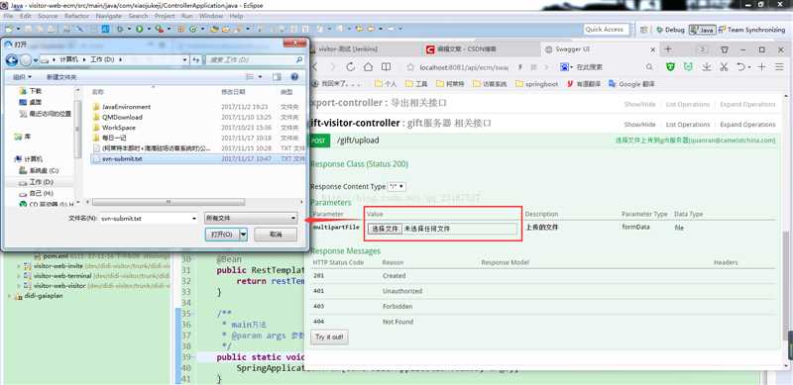Open the arrow beside 打开(O) button
The height and width of the screenshot is (385, 793).
[x=243, y=235]
